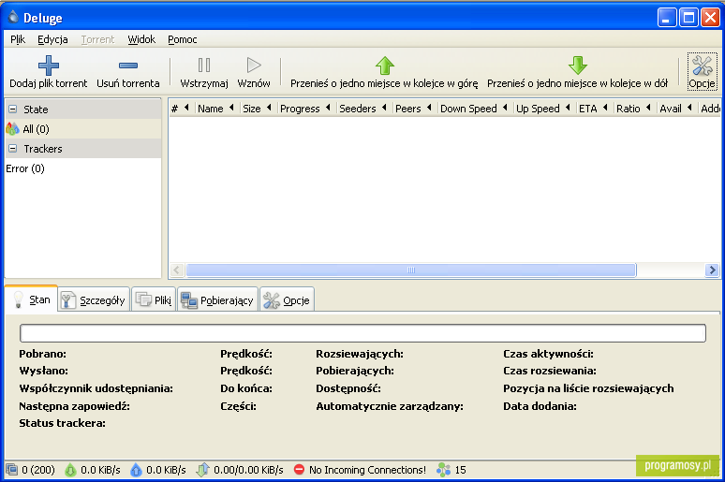Viewport: 725px width, 482px height.
Task: Open Opcje preferences toolbar icon
Action: click(x=702, y=66)
